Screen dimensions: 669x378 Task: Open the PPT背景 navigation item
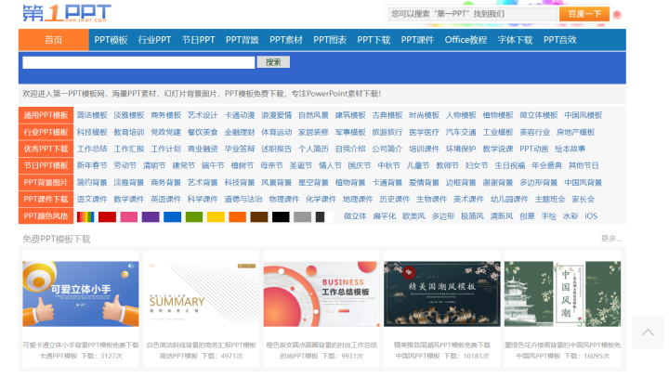243,40
